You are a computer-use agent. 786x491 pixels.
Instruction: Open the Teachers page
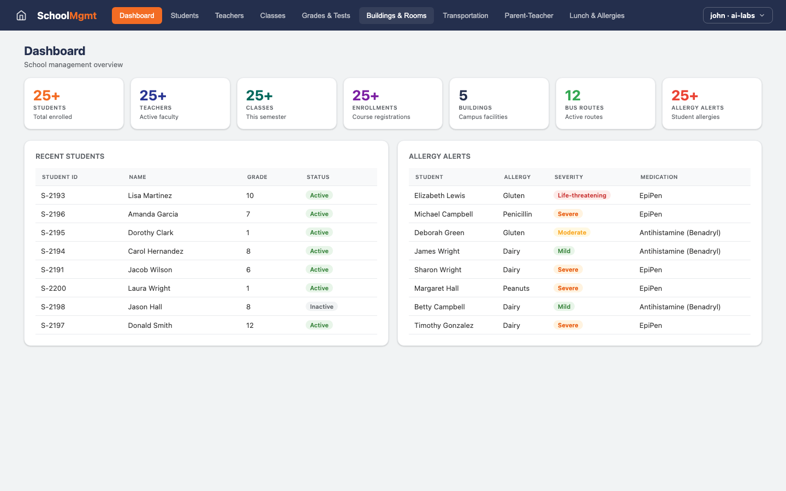click(229, 15)
